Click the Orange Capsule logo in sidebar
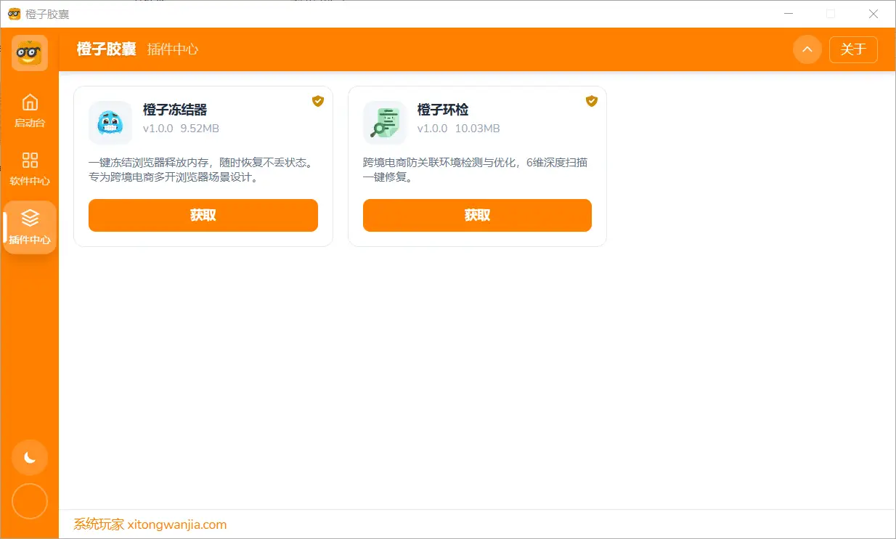 click(x=30, y=53)
